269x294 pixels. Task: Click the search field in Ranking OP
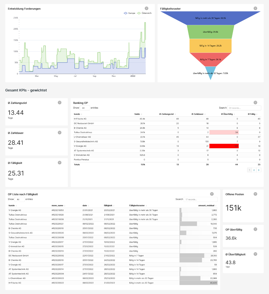pyautogui.click(x=244, y=108)
